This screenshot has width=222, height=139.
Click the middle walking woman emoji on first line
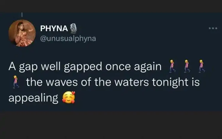click(187, 66)
